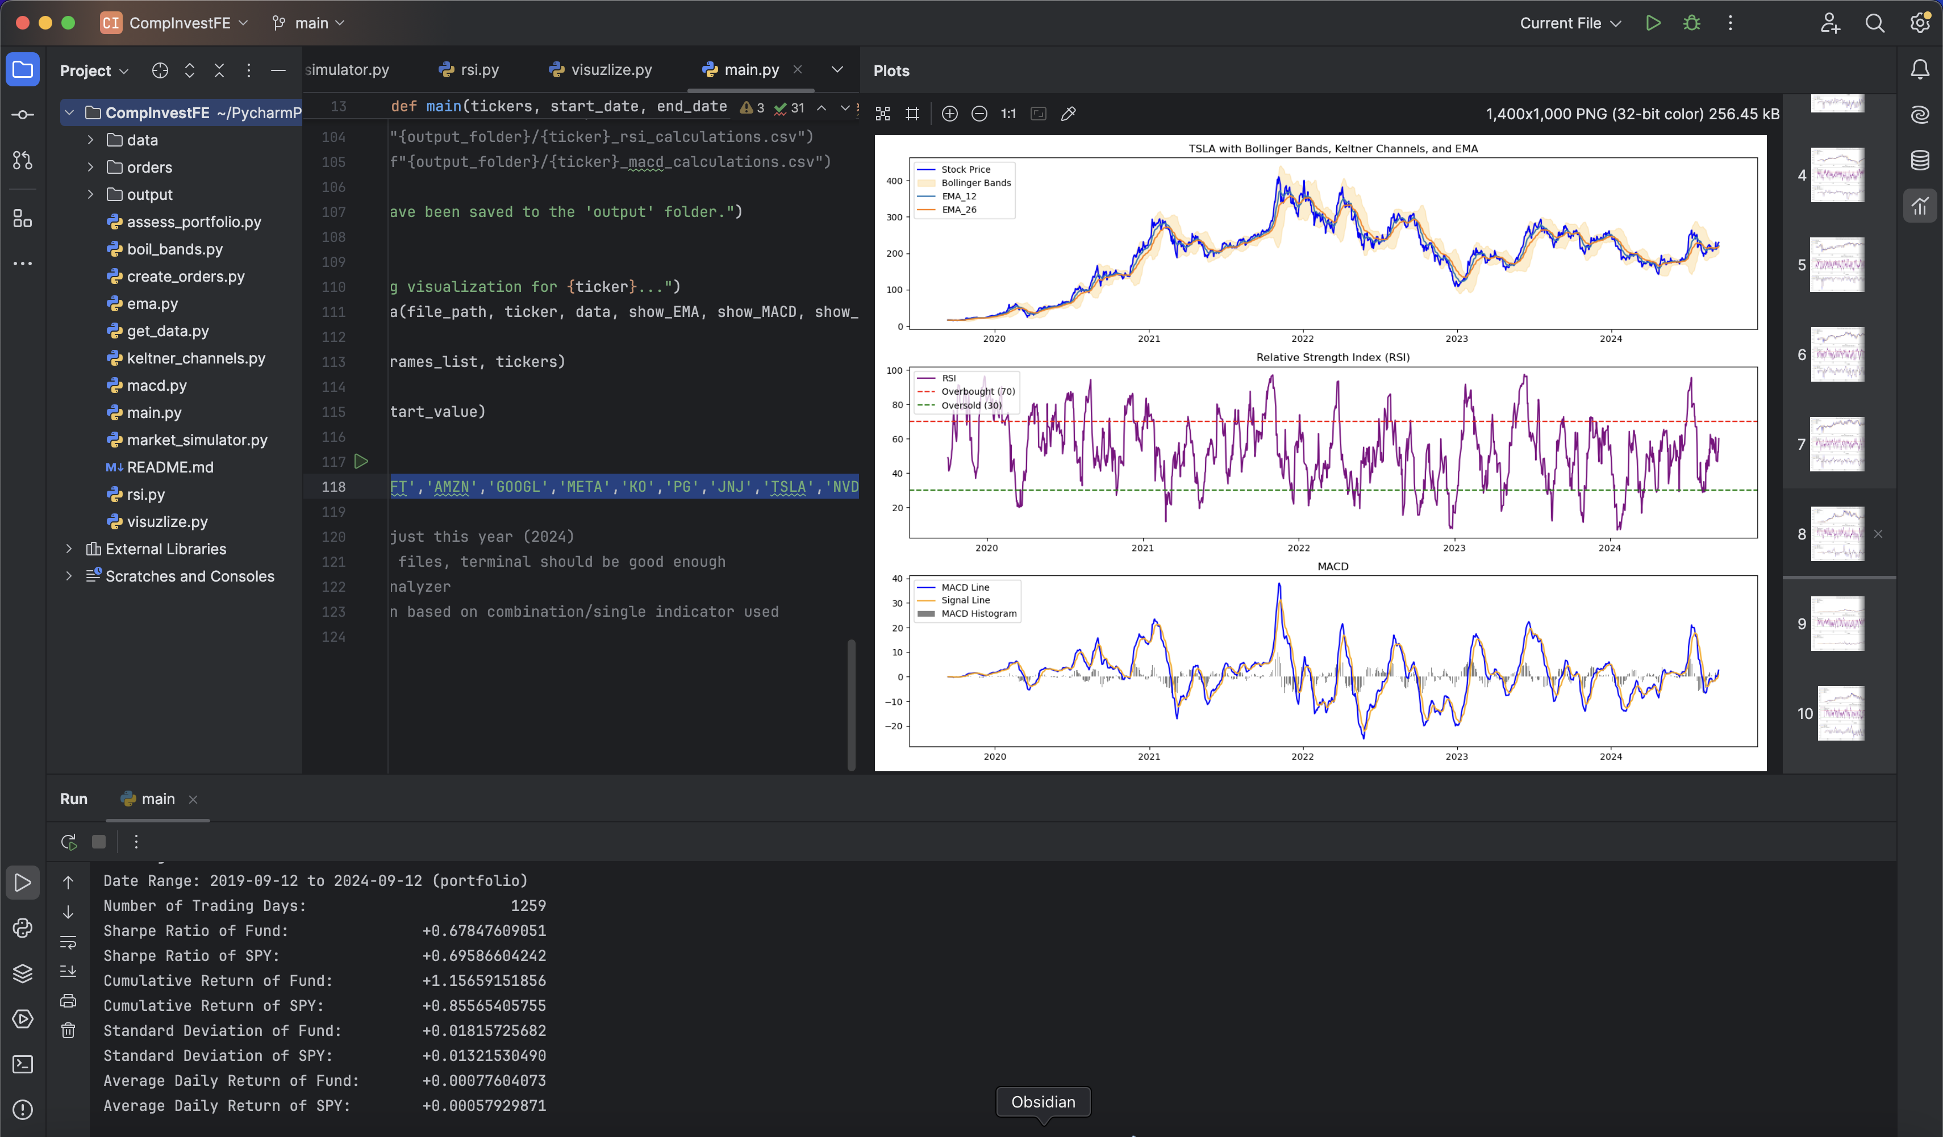Open the AI Assistant spiral icon

1920,115
